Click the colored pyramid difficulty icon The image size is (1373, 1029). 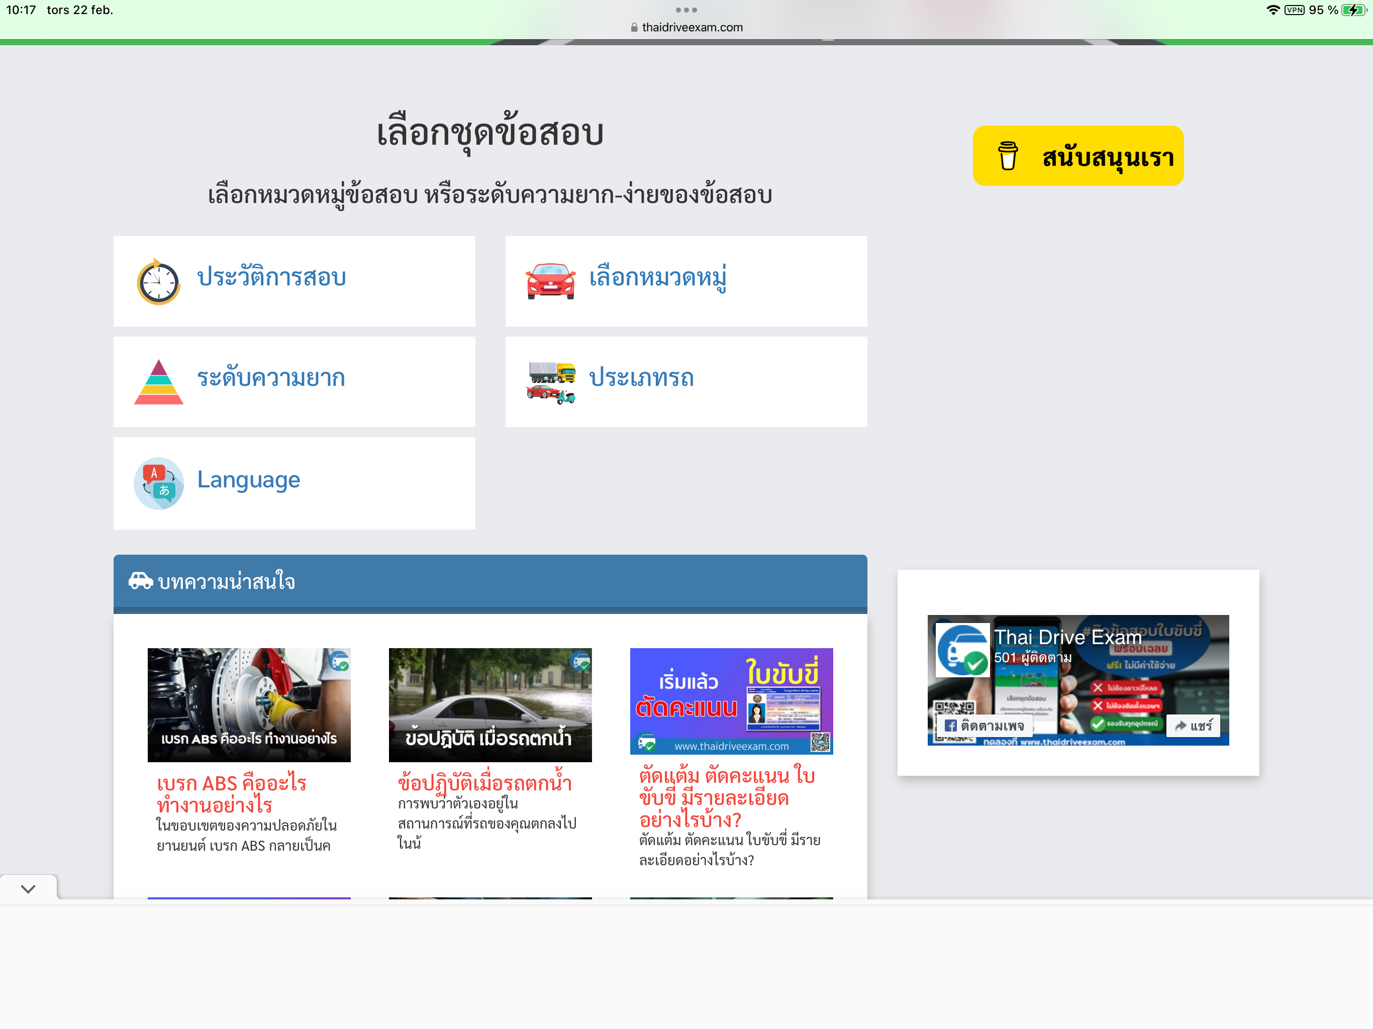158,382
